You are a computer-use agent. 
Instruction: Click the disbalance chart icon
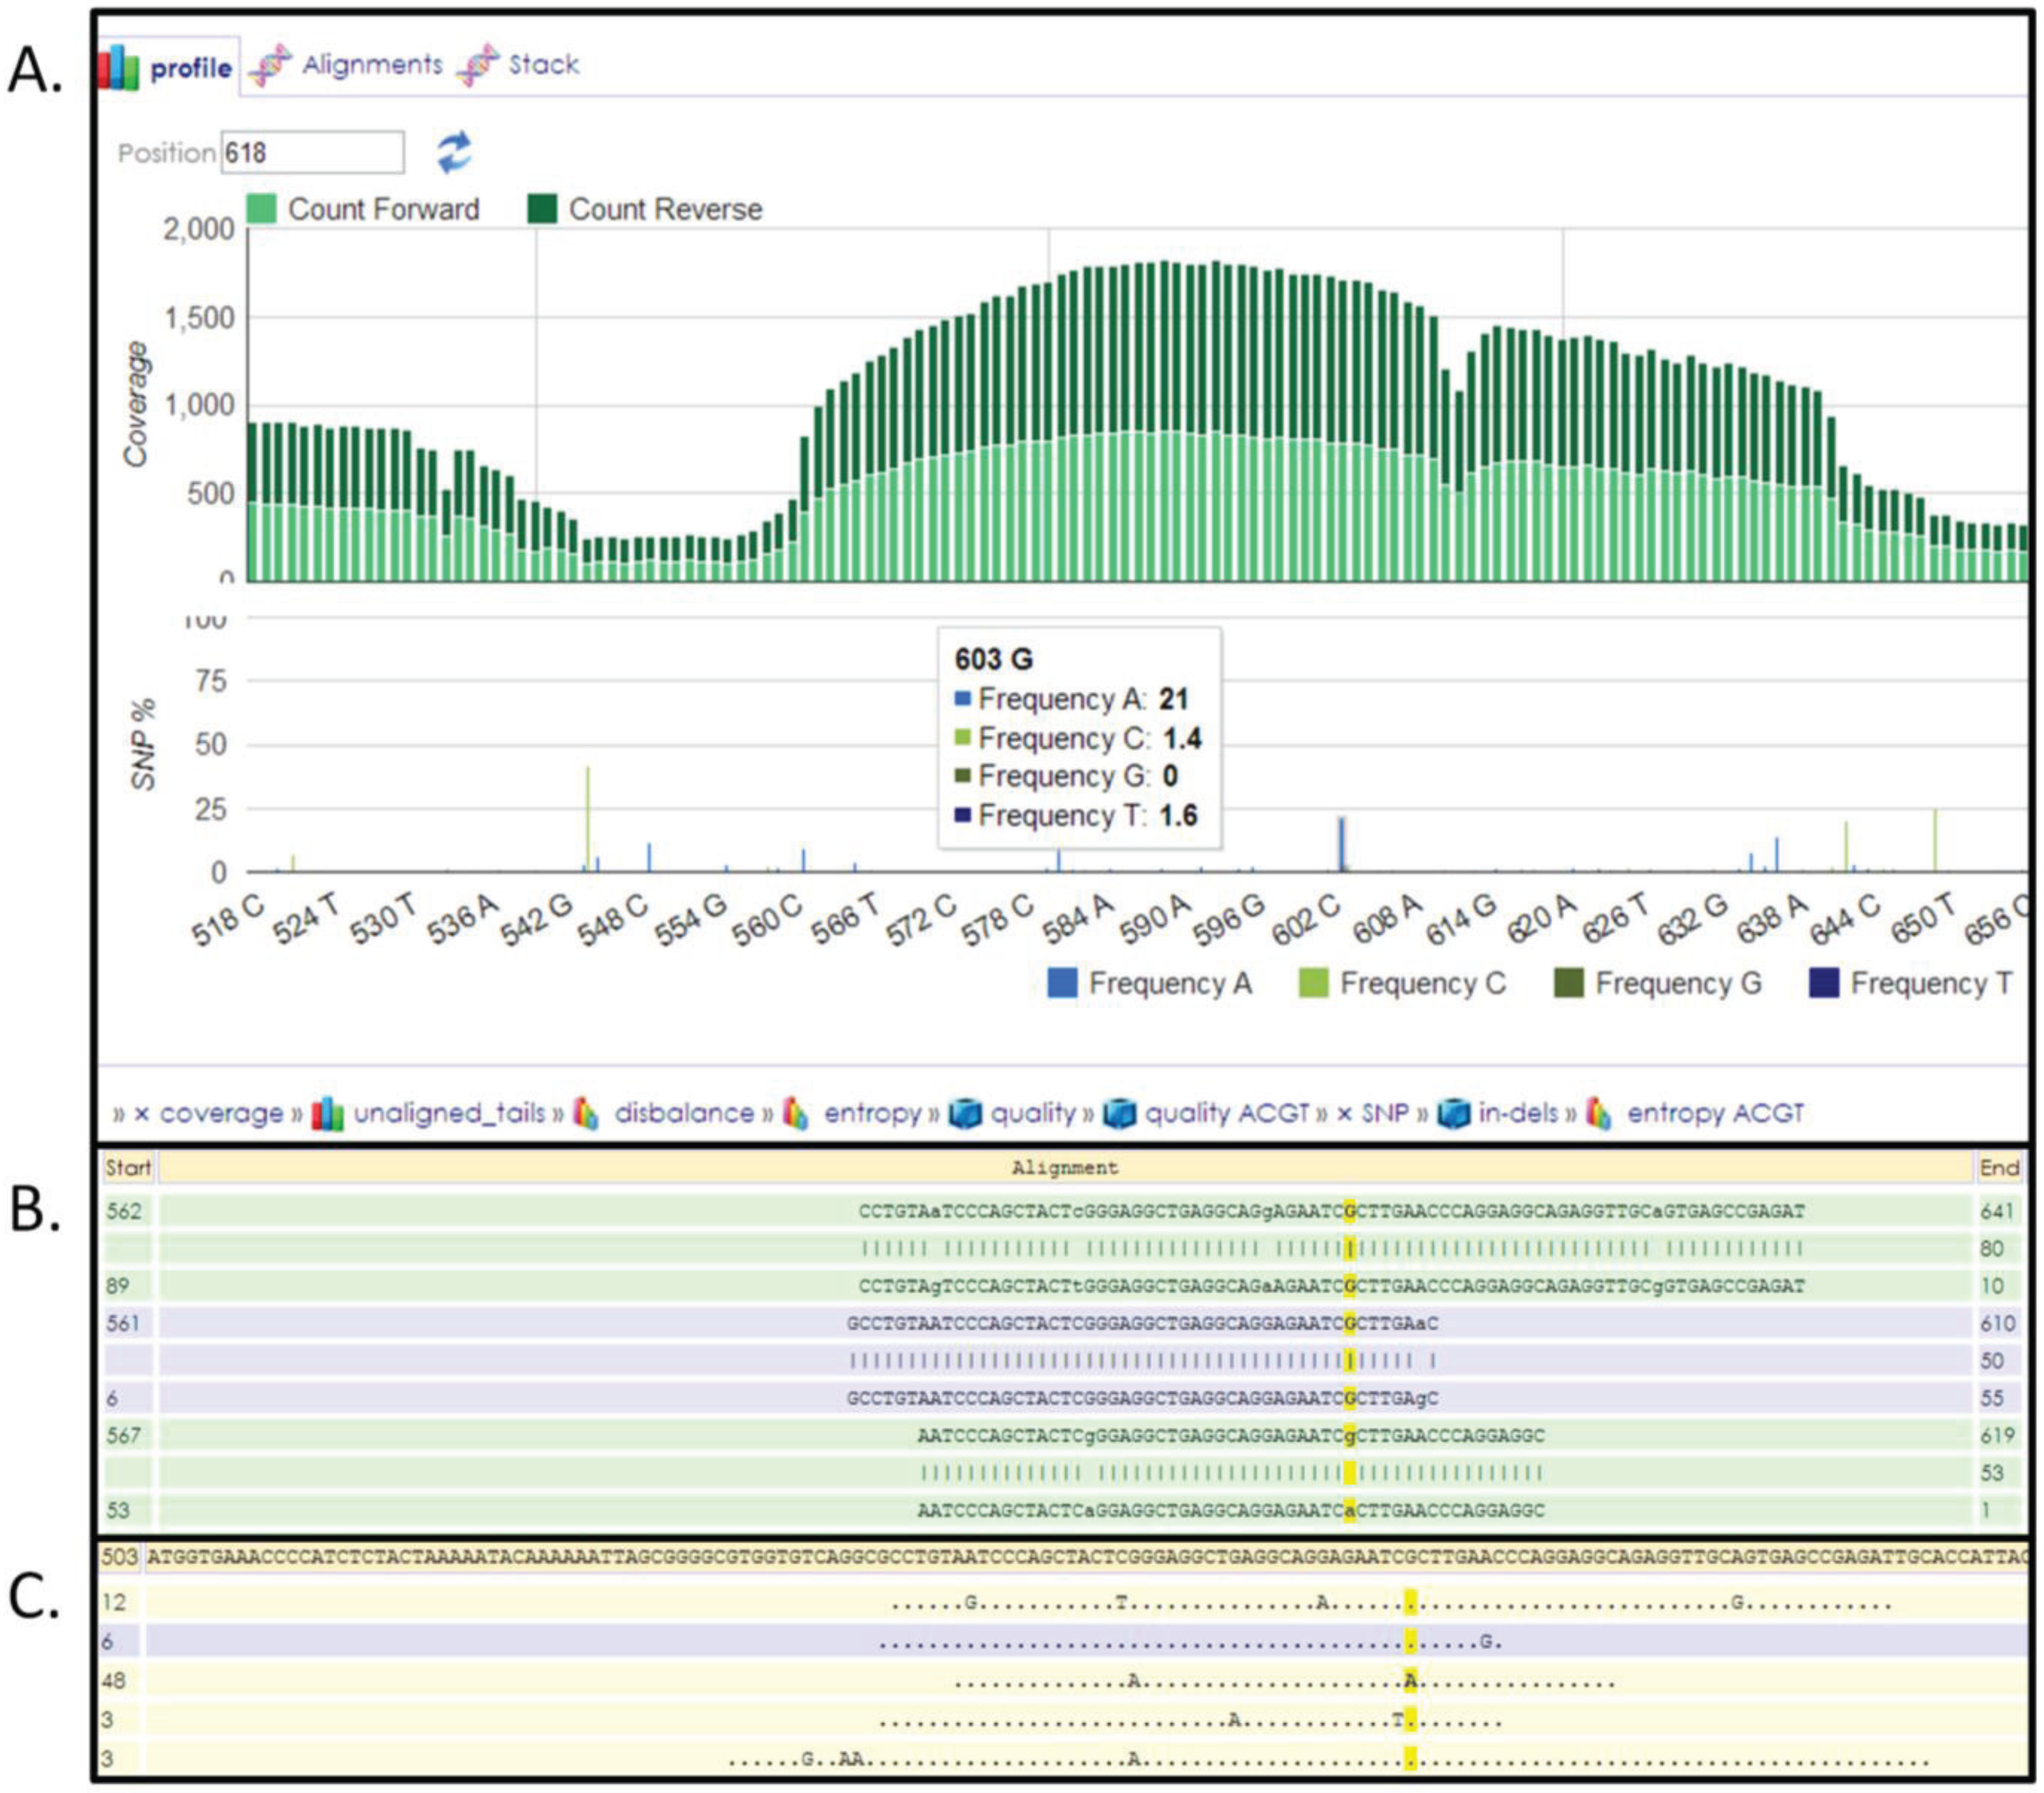pyautogui.click(x=587, y=1114)
